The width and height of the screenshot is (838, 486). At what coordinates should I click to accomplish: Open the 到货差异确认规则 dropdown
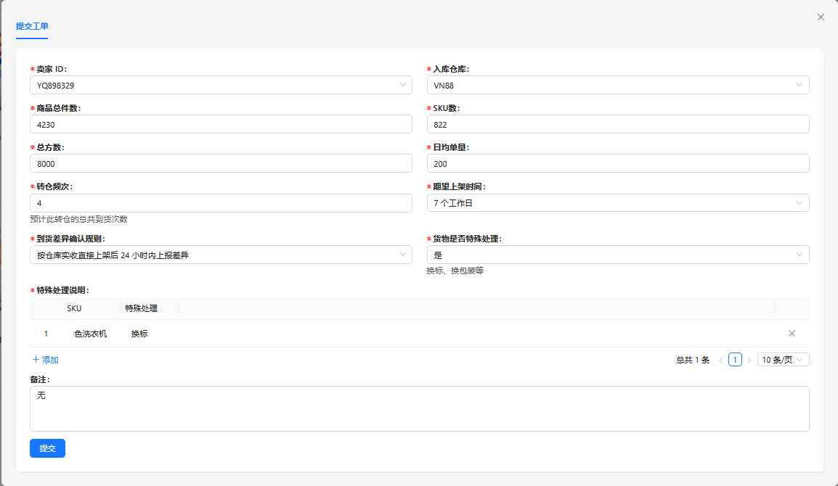click(x=221, y=255)
